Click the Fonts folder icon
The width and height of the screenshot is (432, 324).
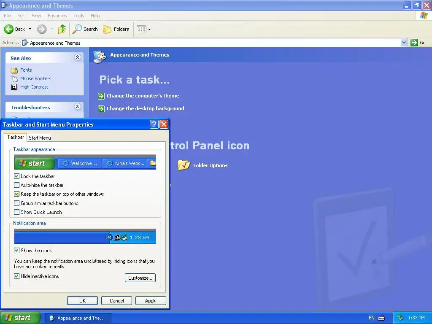[14, 70]
